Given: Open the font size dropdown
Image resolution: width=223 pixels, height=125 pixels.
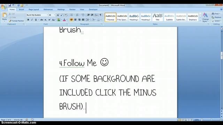Looking at the screenshot, I should point(54,15).
